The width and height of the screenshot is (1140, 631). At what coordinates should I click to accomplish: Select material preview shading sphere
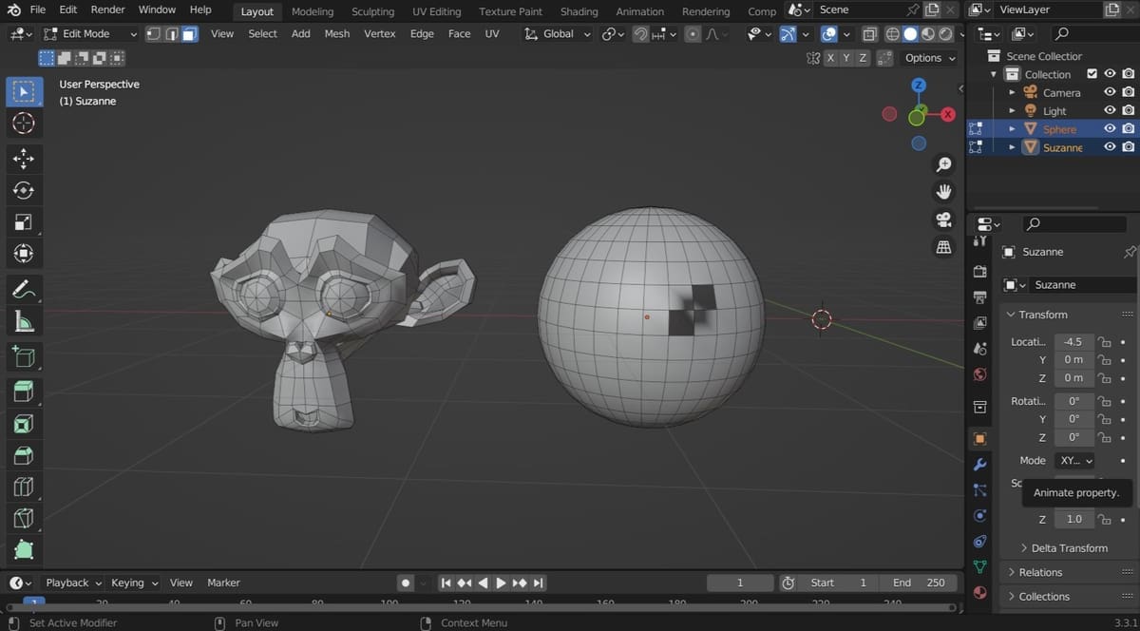click(x=928, y=34)
